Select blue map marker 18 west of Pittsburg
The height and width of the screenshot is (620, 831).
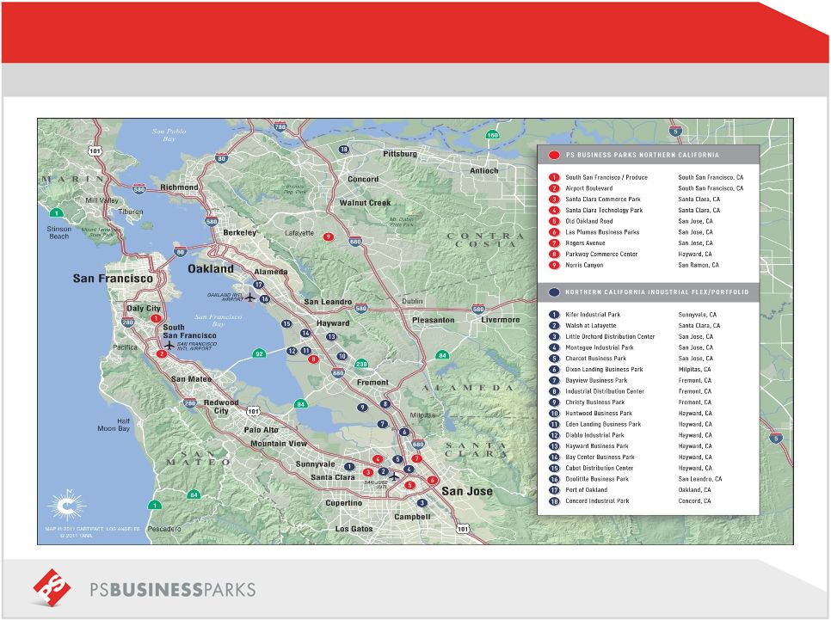click(x=344, y=150)
